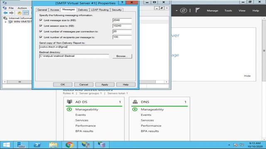Open the Delivery tab

point(83,10)
